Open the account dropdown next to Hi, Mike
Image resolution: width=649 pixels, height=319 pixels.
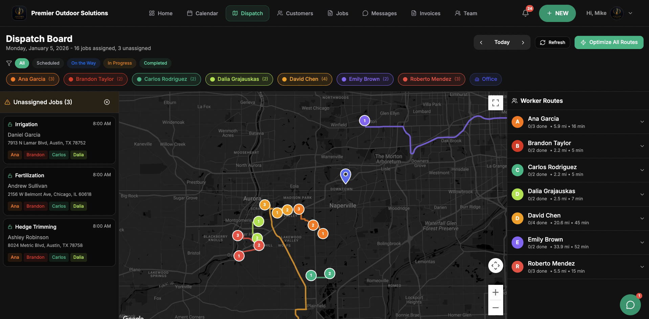630,13
